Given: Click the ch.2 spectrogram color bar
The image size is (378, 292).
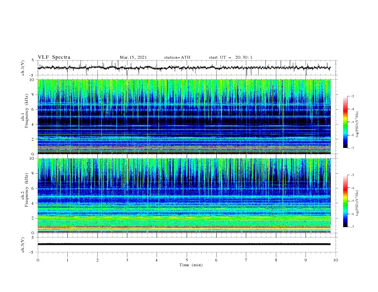Looking at the screenshot, I should (346, 201).
